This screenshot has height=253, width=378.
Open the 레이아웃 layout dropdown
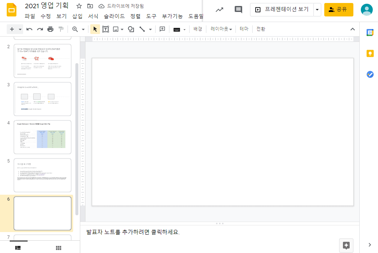(221, 29)
